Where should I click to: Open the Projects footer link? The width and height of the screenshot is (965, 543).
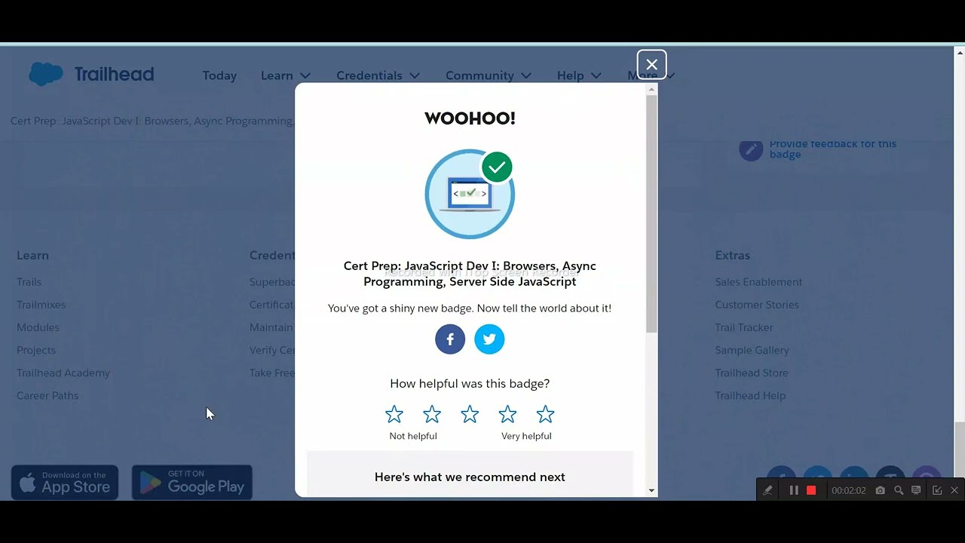(x=36, y=349)
